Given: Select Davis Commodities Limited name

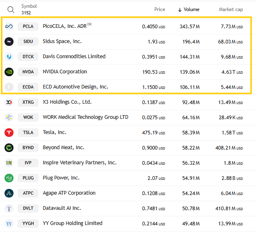Looking at the screenshot, I should 74,57.
